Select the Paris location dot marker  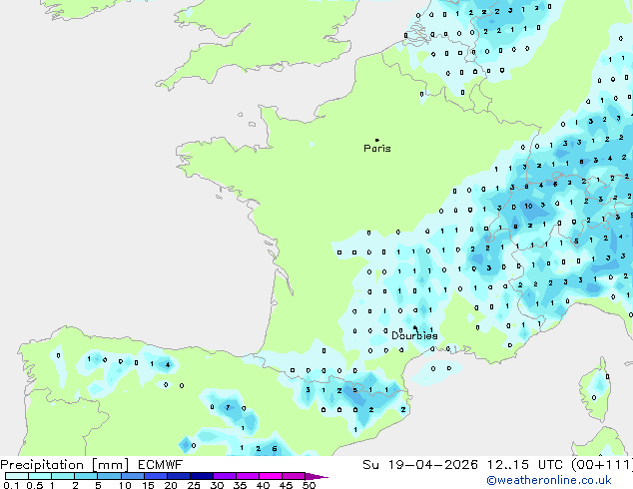[x=377, y=140]
